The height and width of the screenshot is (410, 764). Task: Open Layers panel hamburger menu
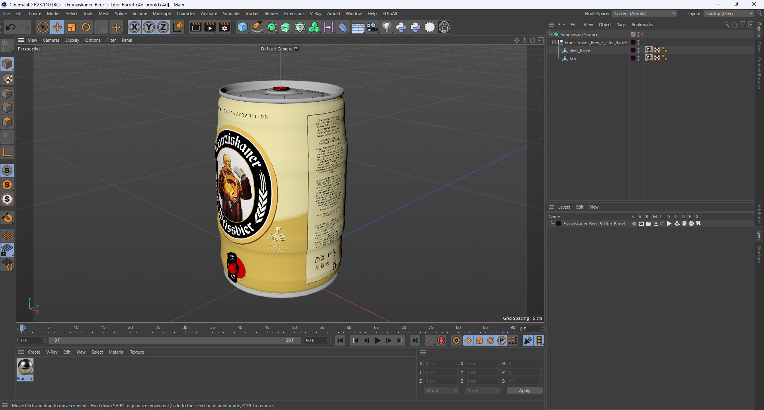(x=552, y=207)
